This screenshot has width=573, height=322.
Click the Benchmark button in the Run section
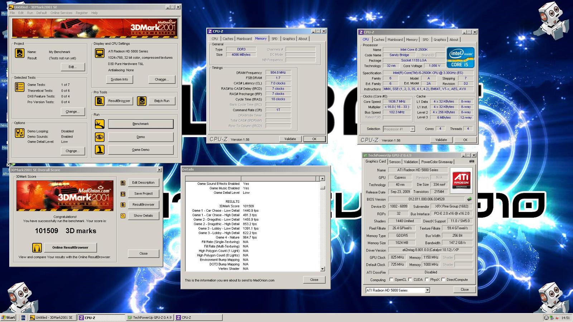141,124
